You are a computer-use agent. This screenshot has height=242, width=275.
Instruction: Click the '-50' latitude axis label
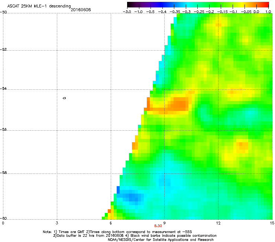(x=3, y=12)
